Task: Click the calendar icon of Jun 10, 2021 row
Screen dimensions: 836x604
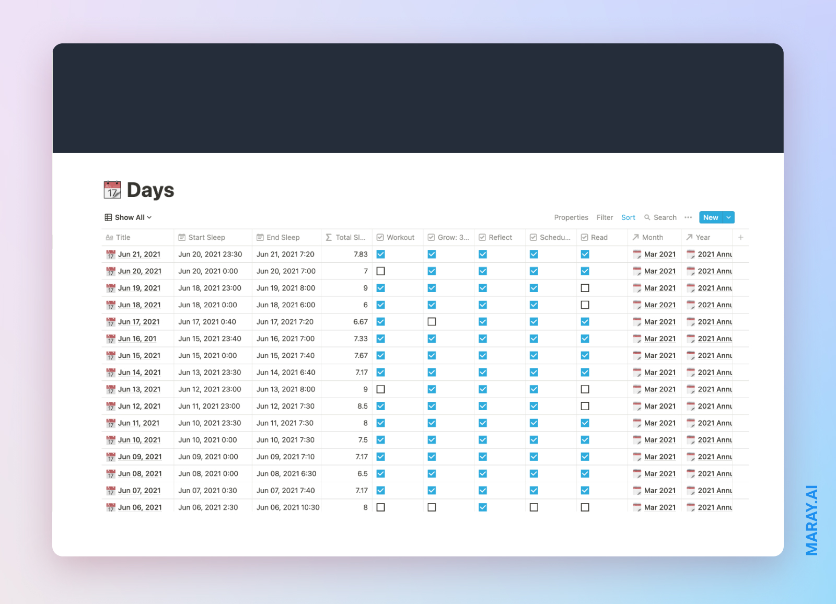Action: 111,440
